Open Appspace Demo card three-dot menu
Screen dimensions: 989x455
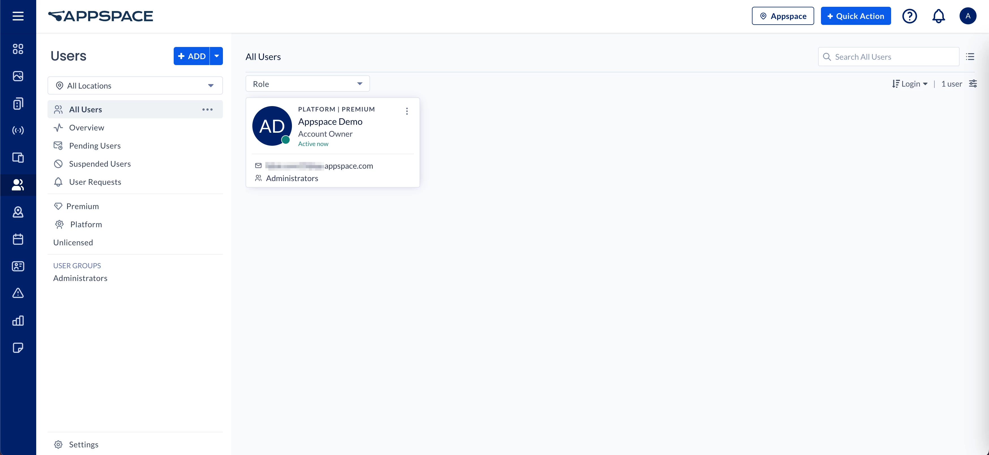407,111
